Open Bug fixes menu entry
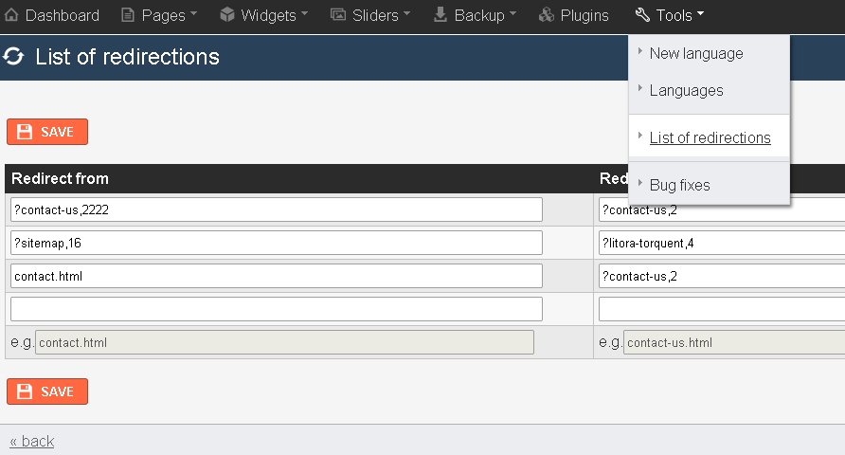Screen dimensions: 845x455 [679, 185]
